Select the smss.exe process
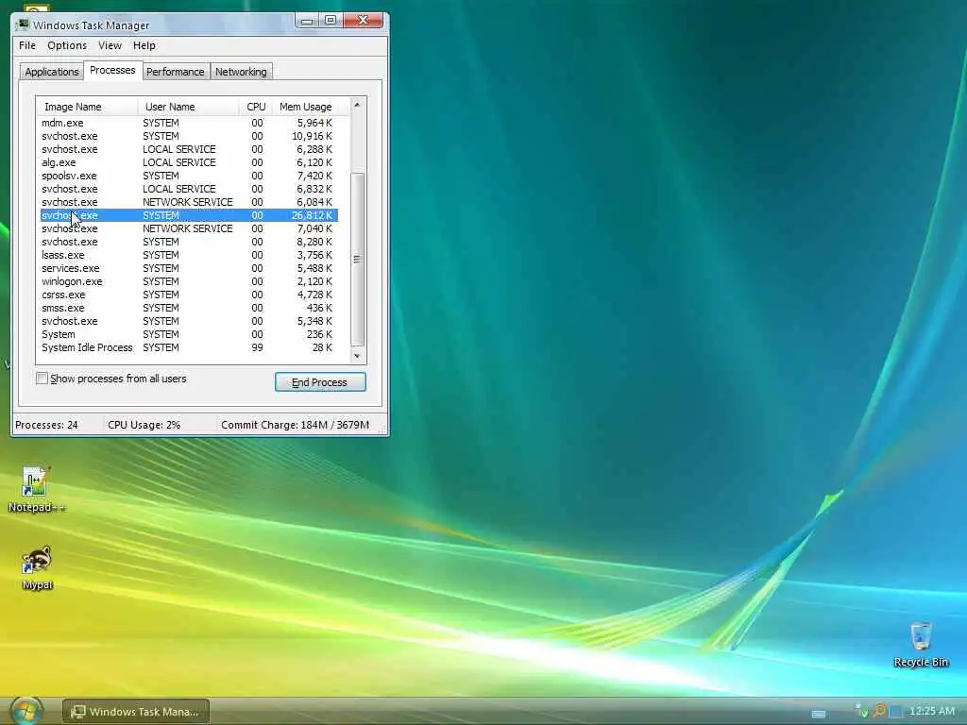This screenshot has height=725, width=967. [189, 309]
